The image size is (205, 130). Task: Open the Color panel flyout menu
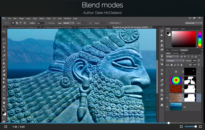[x=202, y=29]
